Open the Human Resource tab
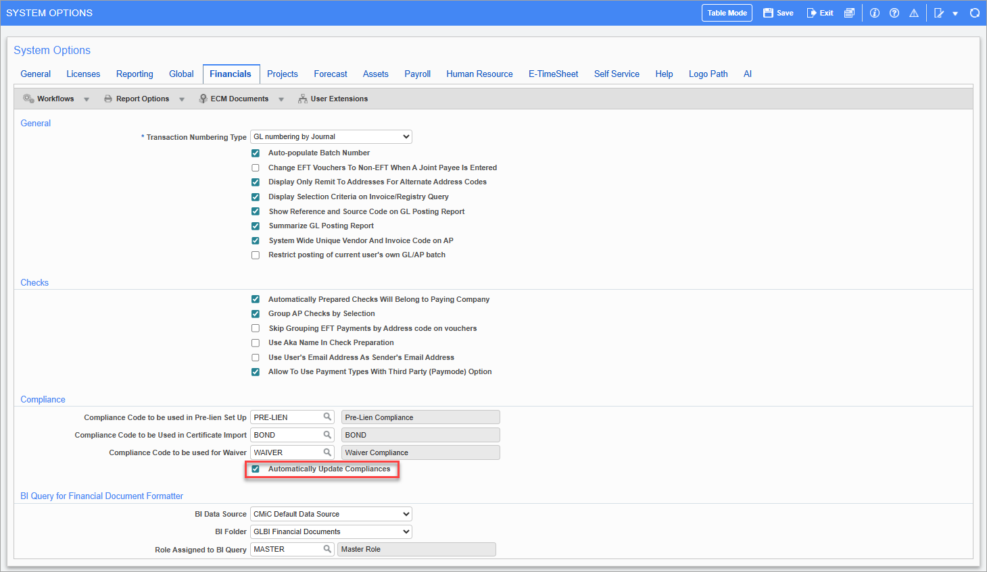987x572 pixels. pyautogui.click(x=479, y=74)
